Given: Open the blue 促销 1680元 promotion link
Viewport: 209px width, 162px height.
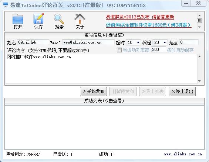Looking at the screenshot, I should tap(149, 25).
